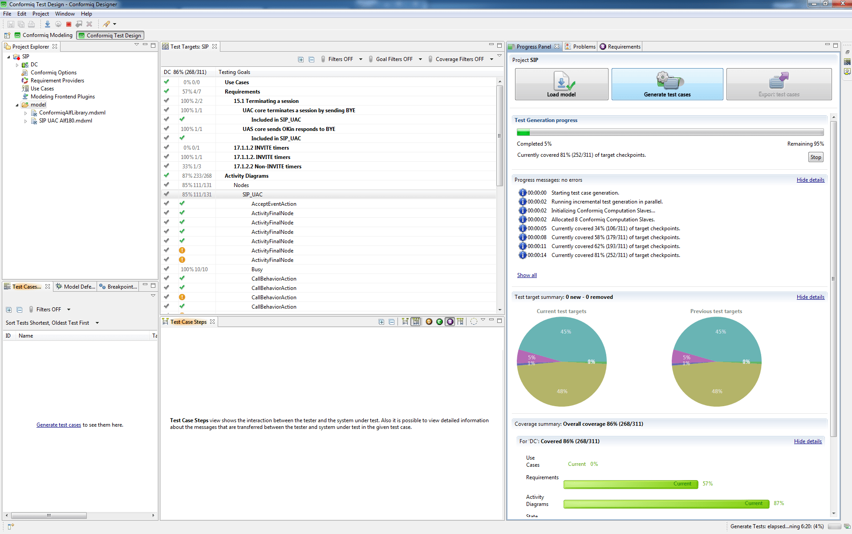Viewport: 852px width, 534px height.
Task: Click the orange D circle icon
Action: click(x=429, y=322)
